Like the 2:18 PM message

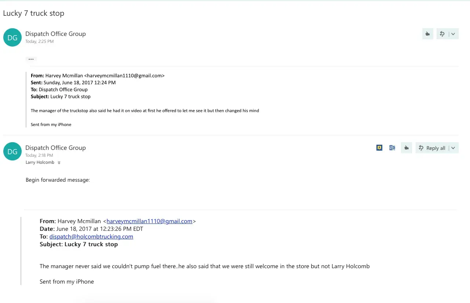click(x=406, y=148)
